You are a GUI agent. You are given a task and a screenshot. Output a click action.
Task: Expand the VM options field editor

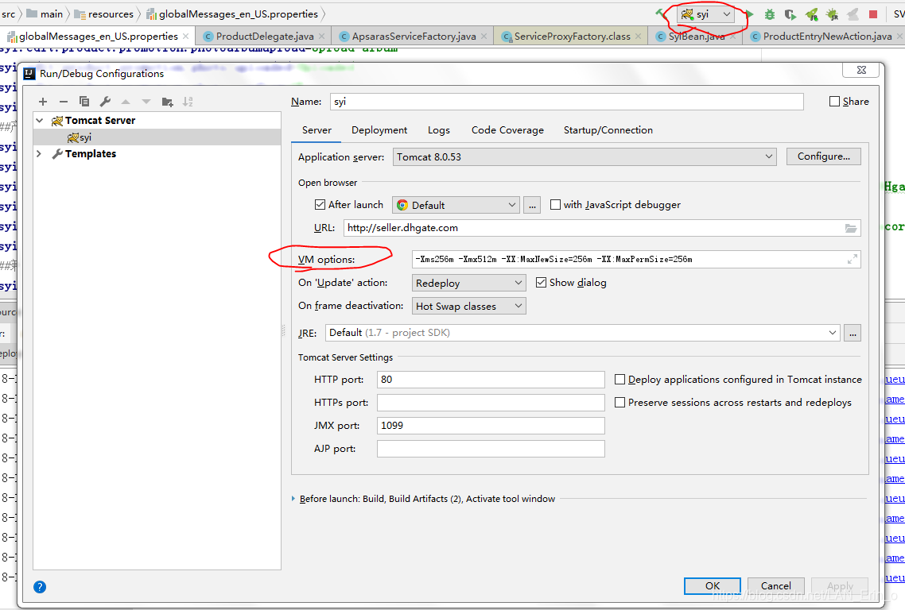pyautogui.click(x=852, y=260)
